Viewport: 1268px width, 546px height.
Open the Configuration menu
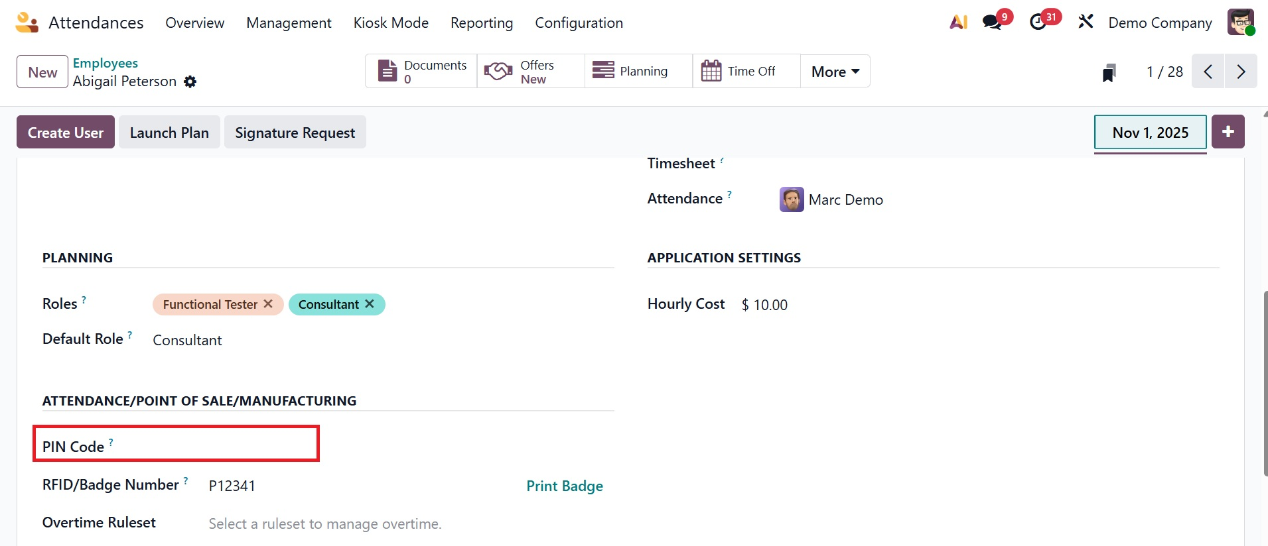tap(579, 23)
